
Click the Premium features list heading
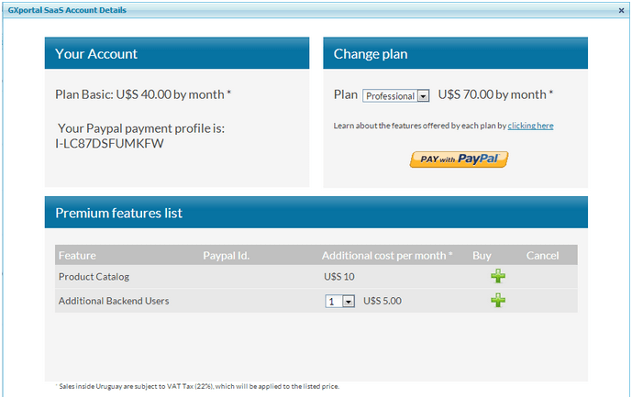tap(118, 213)
